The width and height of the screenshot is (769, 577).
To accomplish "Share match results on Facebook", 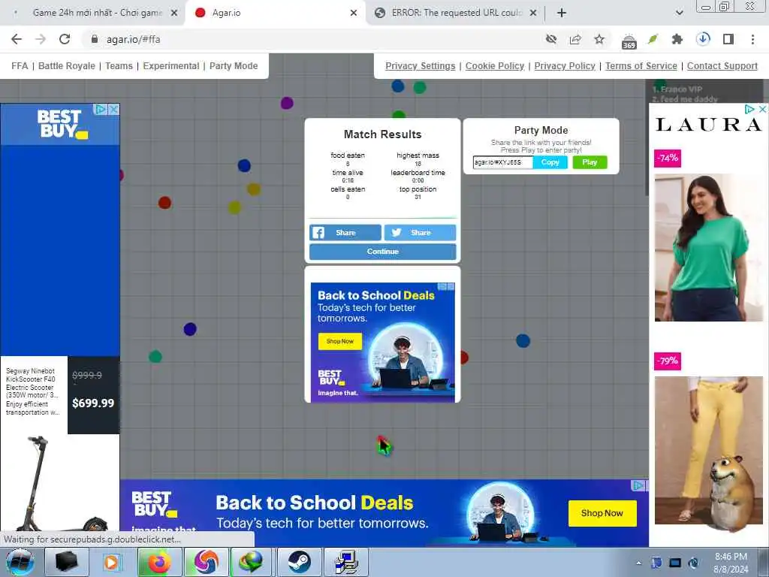I will pos(345,233).
